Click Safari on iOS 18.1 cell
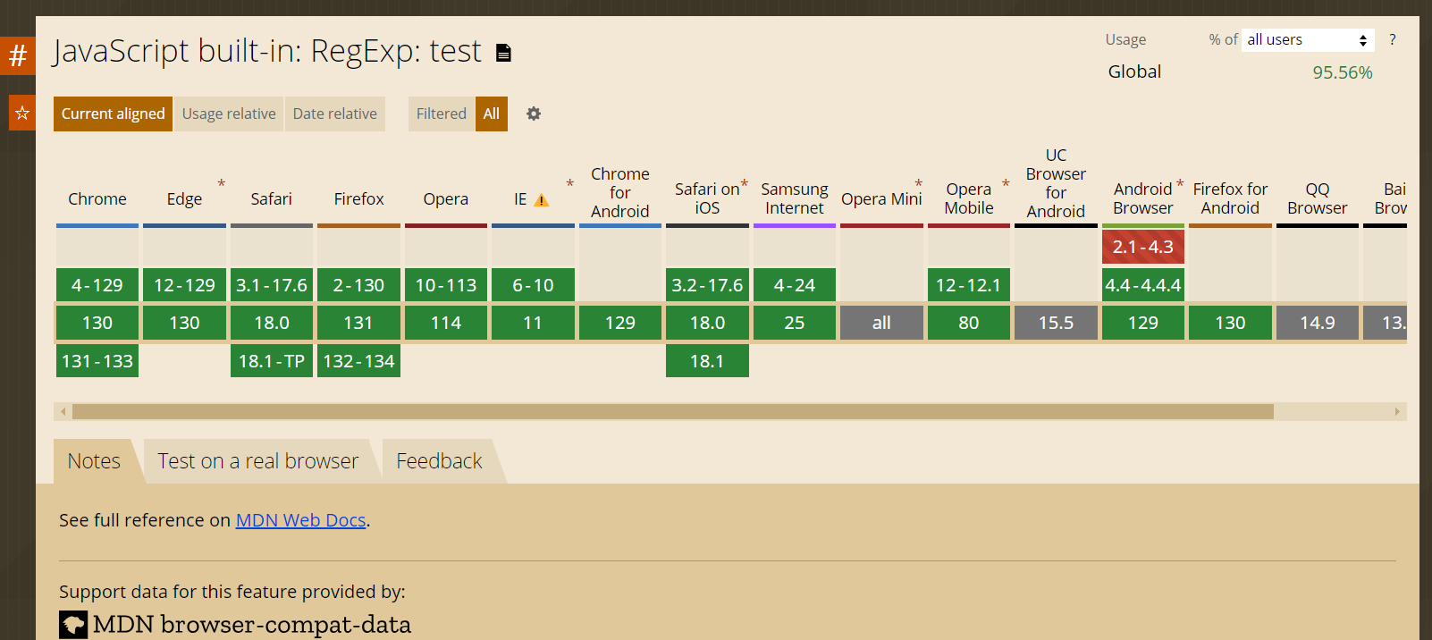Image resolution: width=1432 pixels, height=640 pixels. 707,361
